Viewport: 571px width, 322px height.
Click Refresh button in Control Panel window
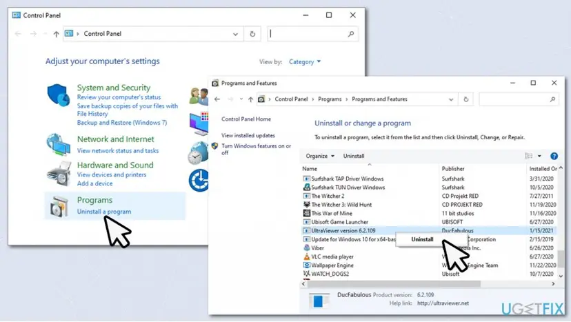coord(252,34)
